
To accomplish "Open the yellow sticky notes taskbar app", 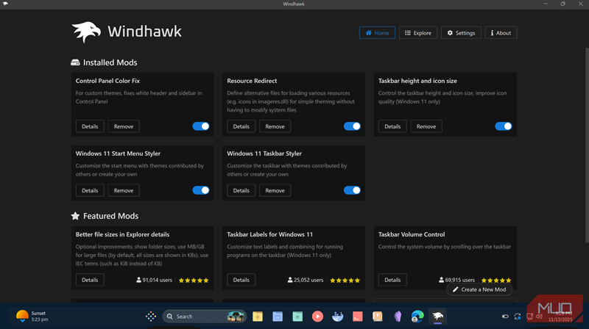I will (258, 317).
